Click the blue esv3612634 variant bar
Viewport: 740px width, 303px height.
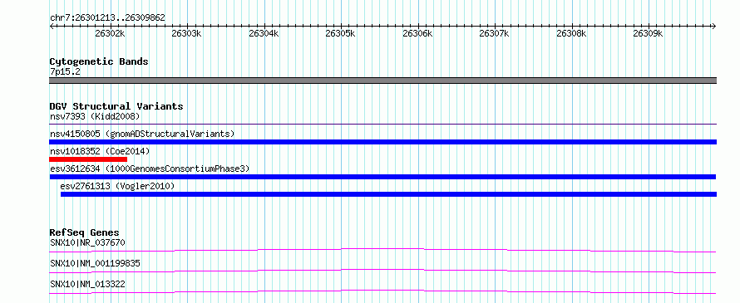pyautogui.click(x=382, y=177)
